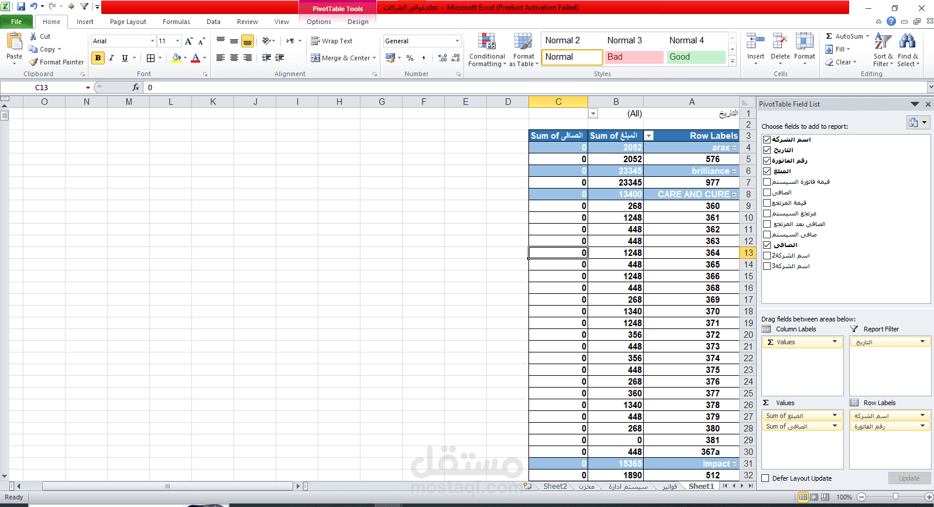Open the Sort & Filter menu
Image resolution: width=934 pixels, height=507 pixels.
pos(883,50)
